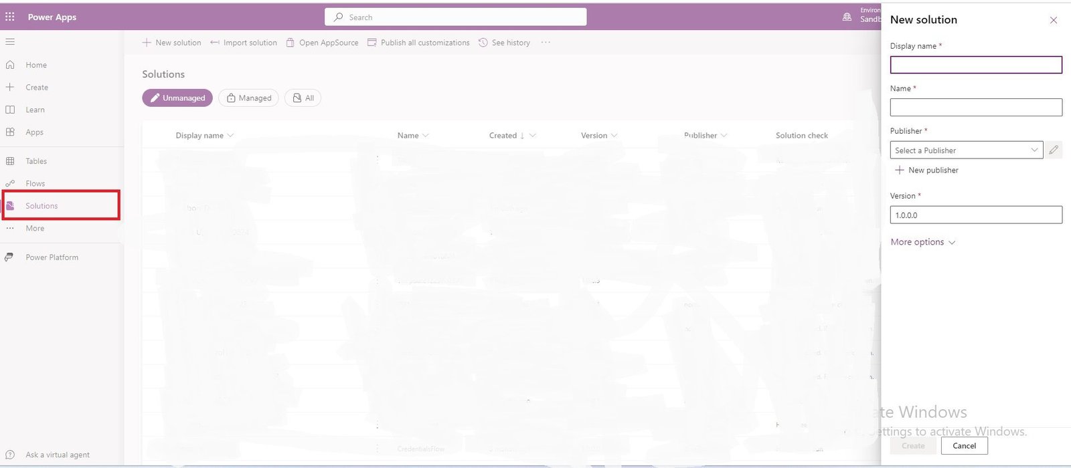
Task: Go to Home in the sidebar
Action: tap(36, 65)
